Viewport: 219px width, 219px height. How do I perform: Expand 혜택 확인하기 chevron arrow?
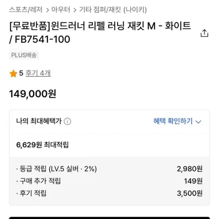coord(198,122)
